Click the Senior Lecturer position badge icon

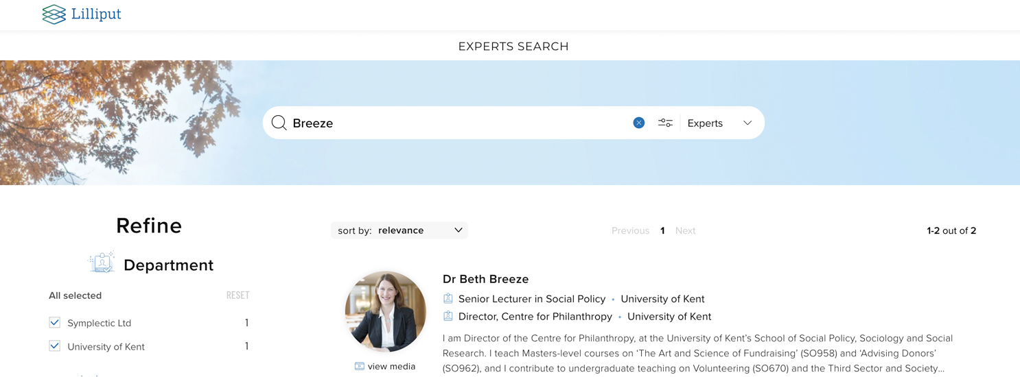click(x=448, y=299)
